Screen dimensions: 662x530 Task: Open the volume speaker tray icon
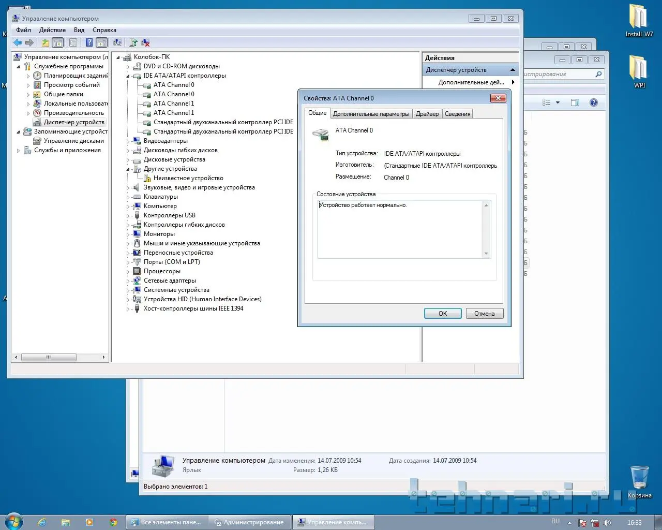(x=607, y=523)
